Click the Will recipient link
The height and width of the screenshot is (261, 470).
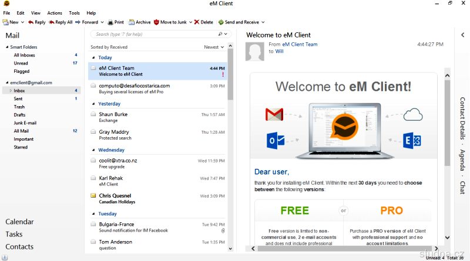click(280, 51)
